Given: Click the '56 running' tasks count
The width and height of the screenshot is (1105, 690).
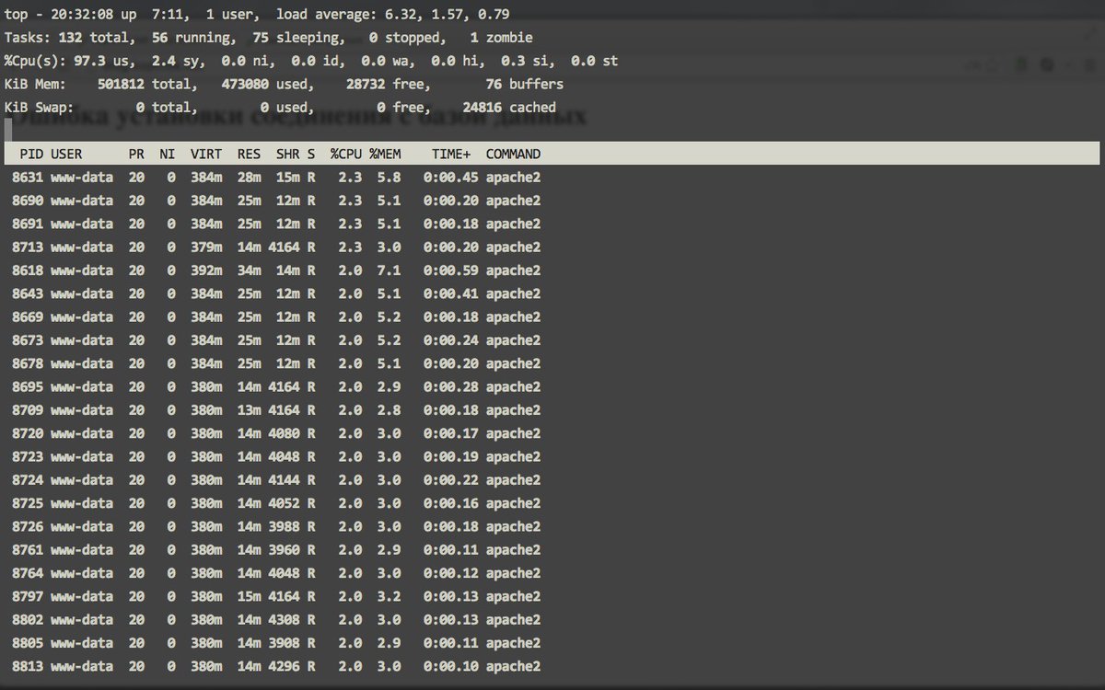Looking at the screenshot, I should tap(194, 38).
